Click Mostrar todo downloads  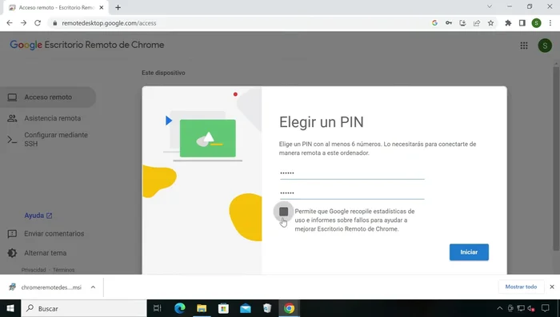(521, 287)
